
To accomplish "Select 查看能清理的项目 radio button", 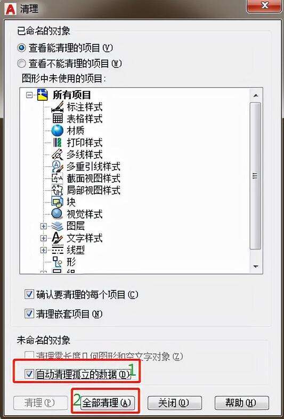I will pyautogui.click(x=21, y=48).
